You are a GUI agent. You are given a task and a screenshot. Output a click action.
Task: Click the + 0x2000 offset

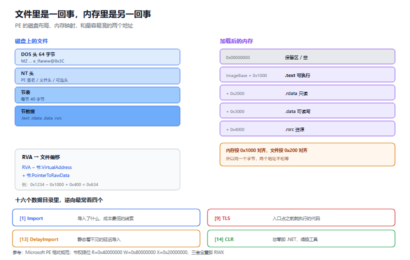(235, 93)
